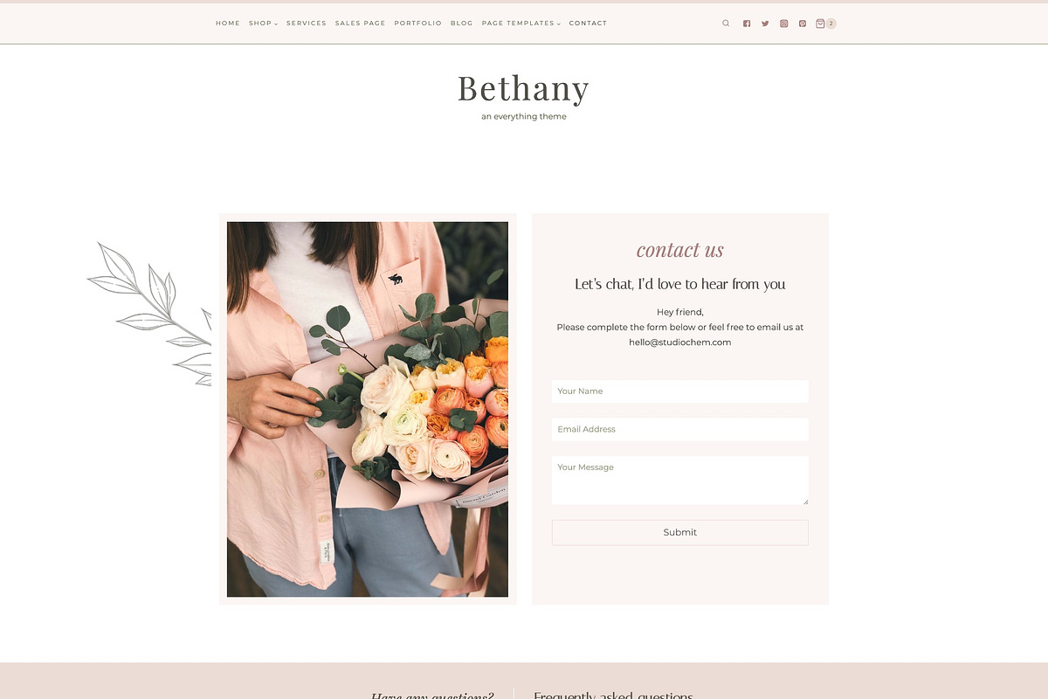Focus the Email Address field
The width and height of the screenshot is (1048, 699).
(680, 429)
